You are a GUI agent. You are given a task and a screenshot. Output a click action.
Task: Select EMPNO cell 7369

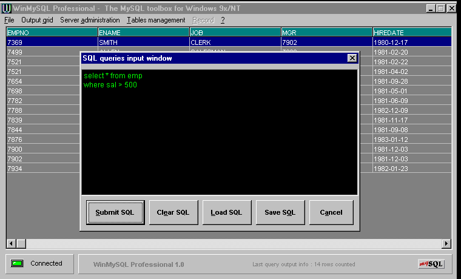coord(52,42)
